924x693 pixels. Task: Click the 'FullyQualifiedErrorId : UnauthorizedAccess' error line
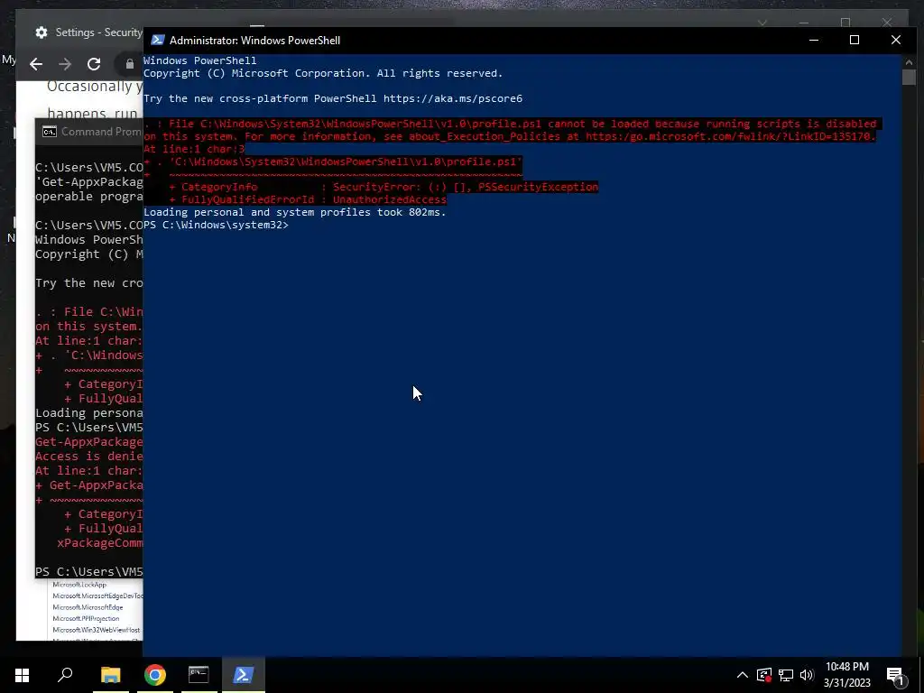pos(308,199)
